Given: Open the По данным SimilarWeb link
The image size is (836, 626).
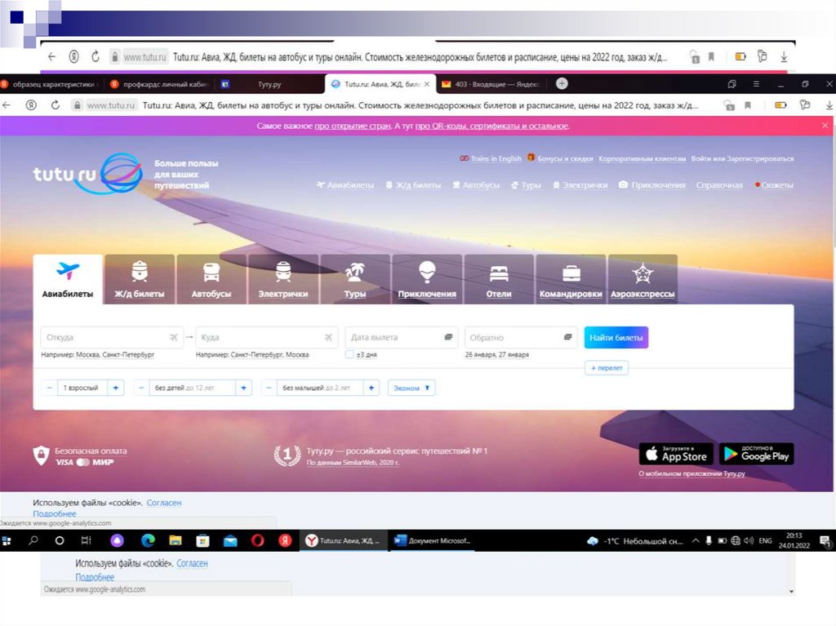Looking at the screenshot, I should [x=353, y=462].
